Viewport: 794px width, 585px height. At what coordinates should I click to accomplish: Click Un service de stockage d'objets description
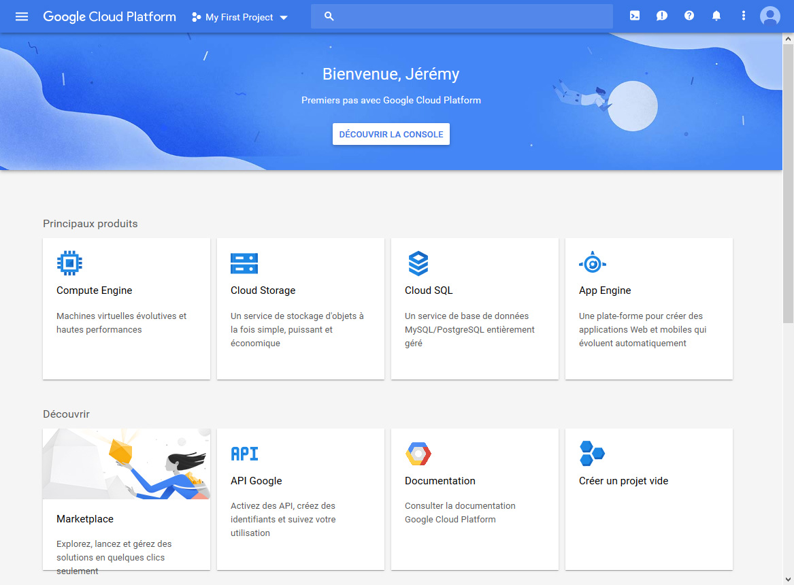tap(297, 329)
